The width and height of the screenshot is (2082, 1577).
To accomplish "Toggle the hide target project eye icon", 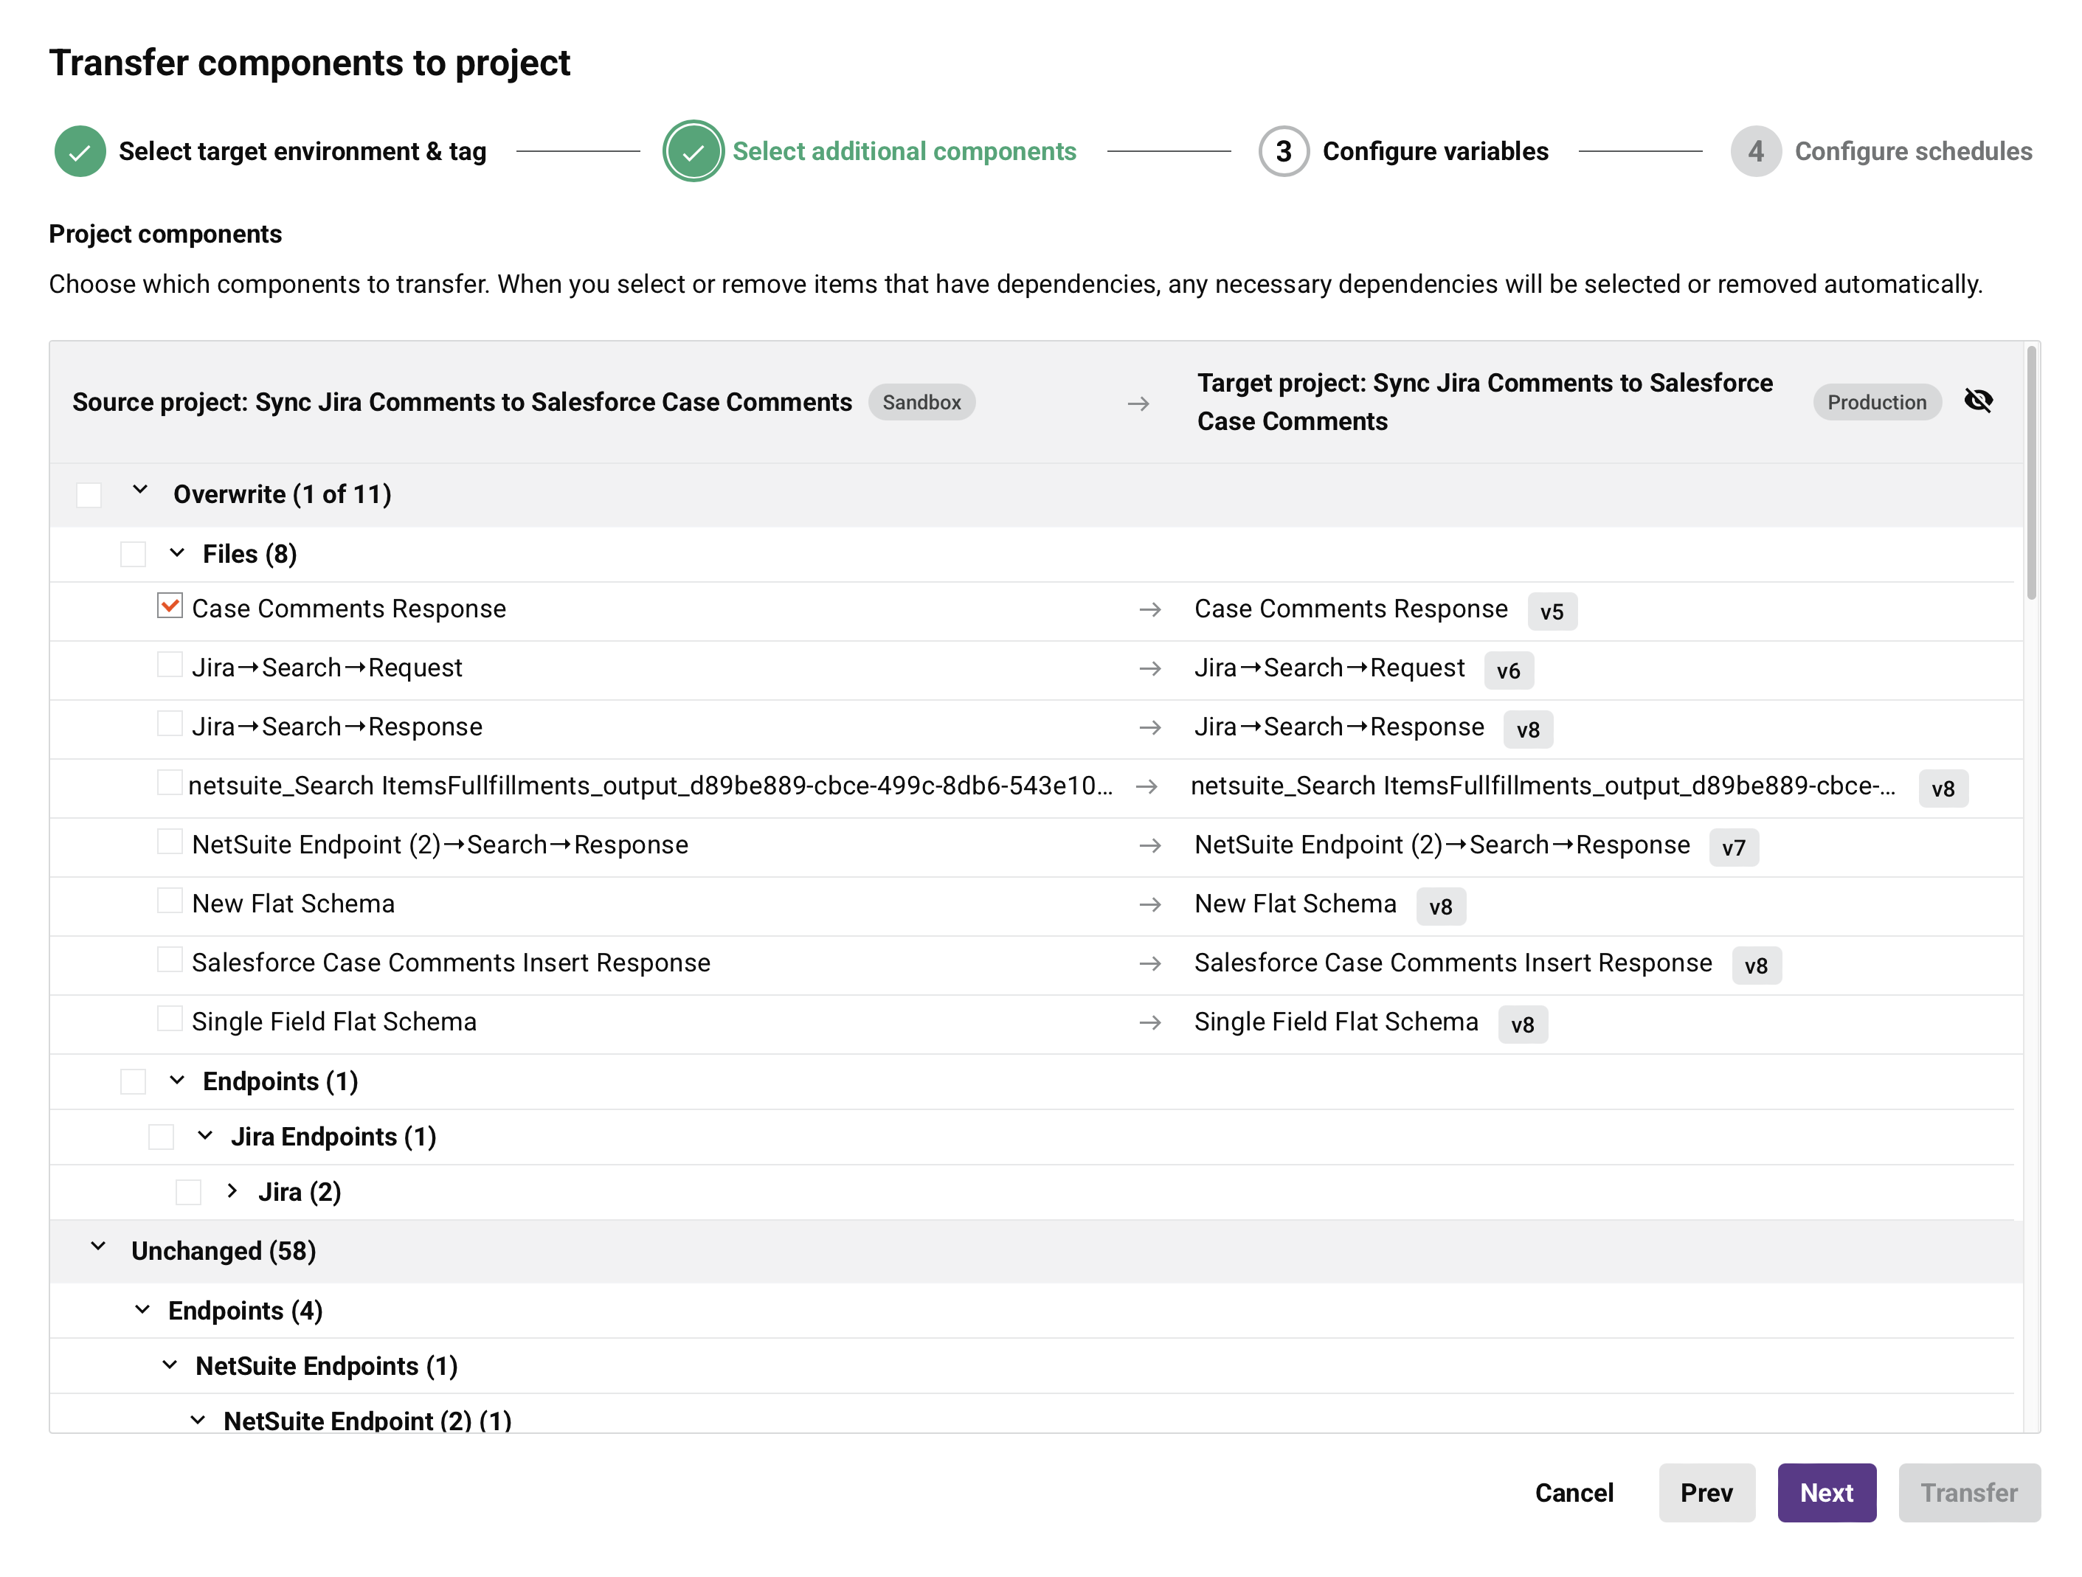I will point(1977,401).
